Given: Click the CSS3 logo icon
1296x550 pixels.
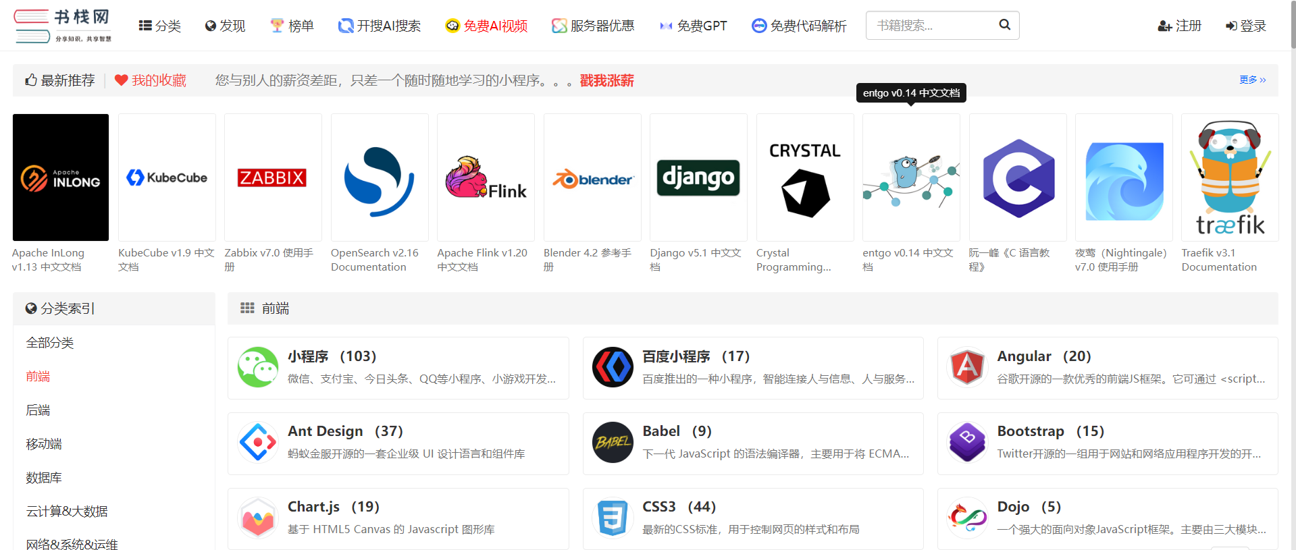Looking at the screenshot, I should pyautogui.click(x=613, y=518).
